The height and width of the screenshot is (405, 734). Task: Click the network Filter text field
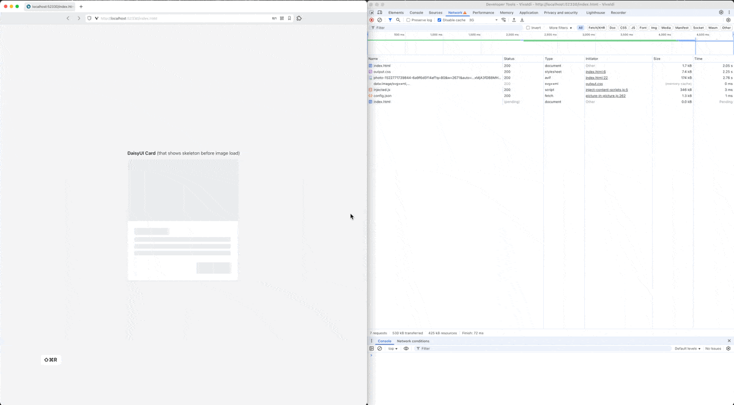click(447, 27)
